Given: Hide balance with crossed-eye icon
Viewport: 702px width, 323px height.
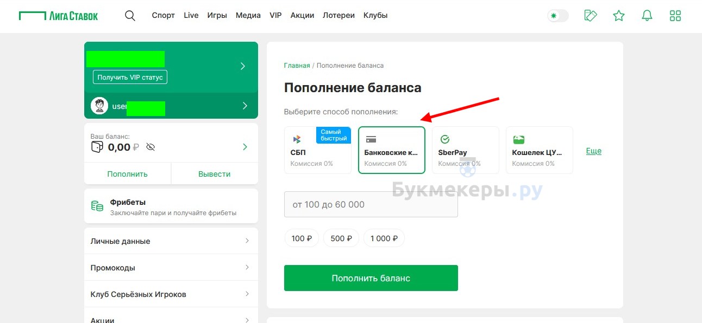Looking at the screenshot, I should click(151, 147).
